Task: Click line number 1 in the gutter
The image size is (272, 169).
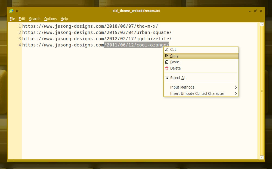Action: tap(20, 26)
